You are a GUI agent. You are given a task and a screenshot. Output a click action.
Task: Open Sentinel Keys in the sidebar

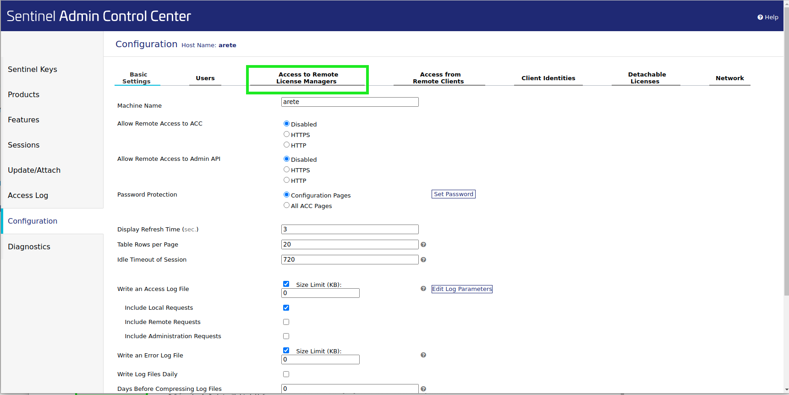click(x=33, y=69)
